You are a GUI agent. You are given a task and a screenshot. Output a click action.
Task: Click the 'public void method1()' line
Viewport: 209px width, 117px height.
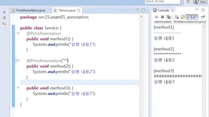50,39
